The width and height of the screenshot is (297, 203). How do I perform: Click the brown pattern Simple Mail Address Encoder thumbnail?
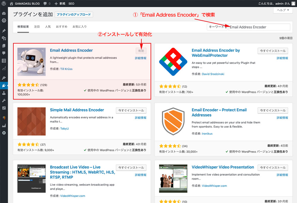pyautogui.click(x=31, y=121)
